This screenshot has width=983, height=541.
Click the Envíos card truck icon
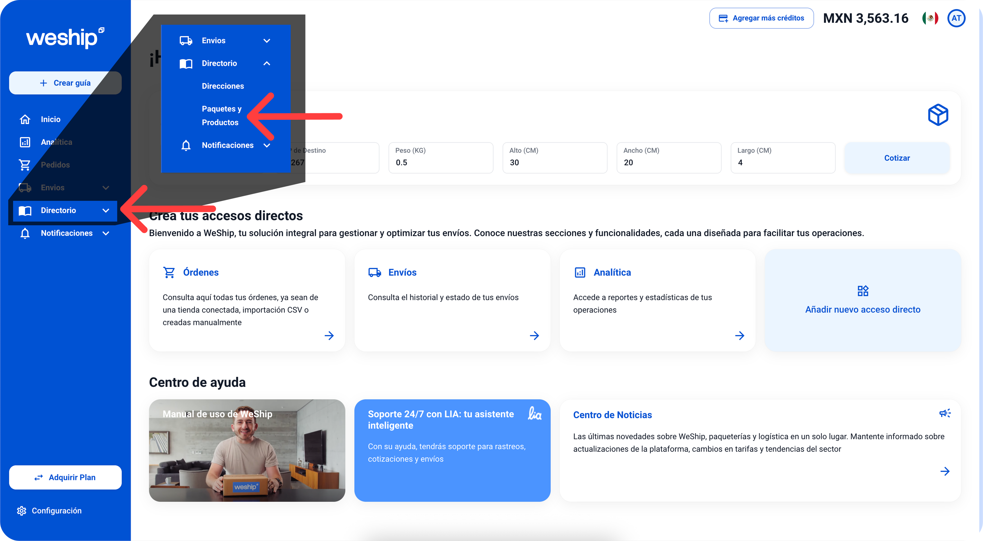click(x=374, y=272)
